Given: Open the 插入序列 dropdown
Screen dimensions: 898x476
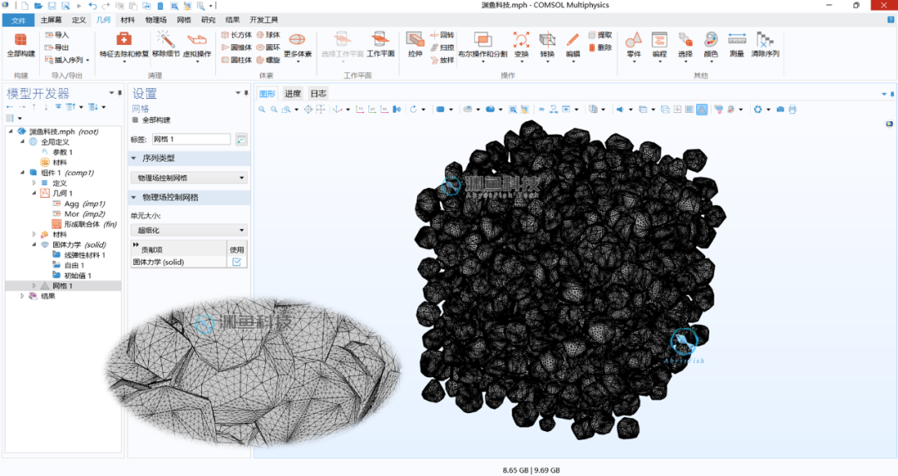Looking at the screenshot, I should pyautogui.click(x=67, y=60).
